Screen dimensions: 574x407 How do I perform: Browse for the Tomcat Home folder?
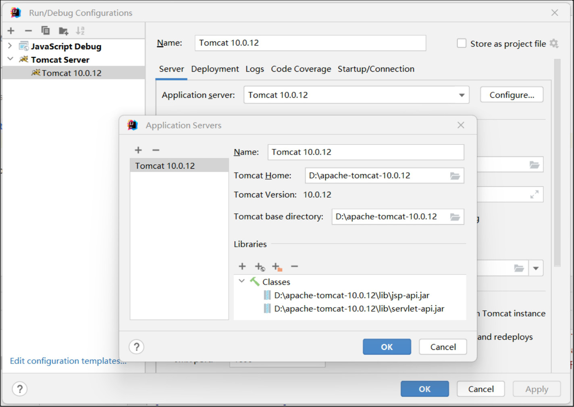[455, 176]
